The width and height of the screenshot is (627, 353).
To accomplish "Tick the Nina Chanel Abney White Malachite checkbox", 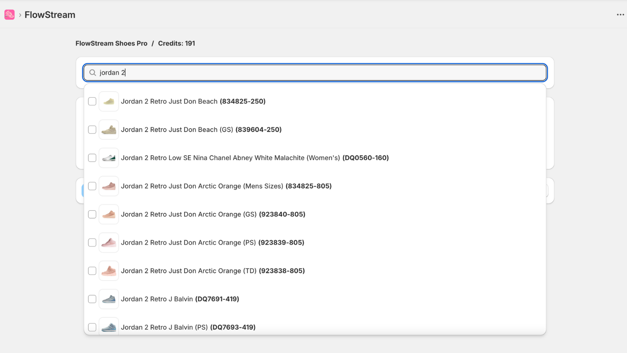I will tap(92, 158).
